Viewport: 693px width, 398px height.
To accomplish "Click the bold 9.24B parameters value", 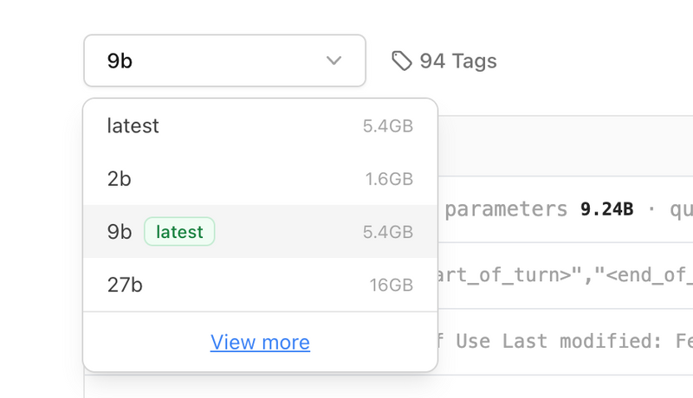I will click(606, 209).
